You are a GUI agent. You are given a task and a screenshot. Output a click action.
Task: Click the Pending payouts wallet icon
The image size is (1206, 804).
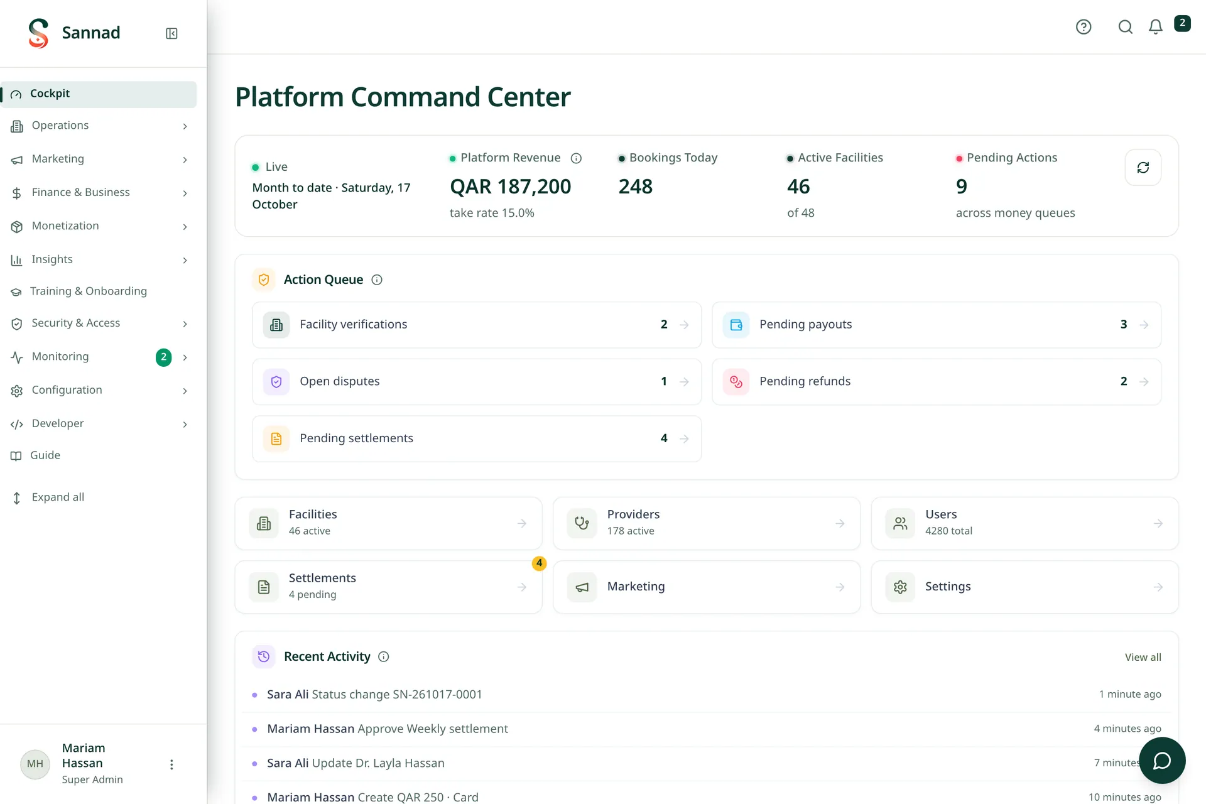tap(736, 325)
